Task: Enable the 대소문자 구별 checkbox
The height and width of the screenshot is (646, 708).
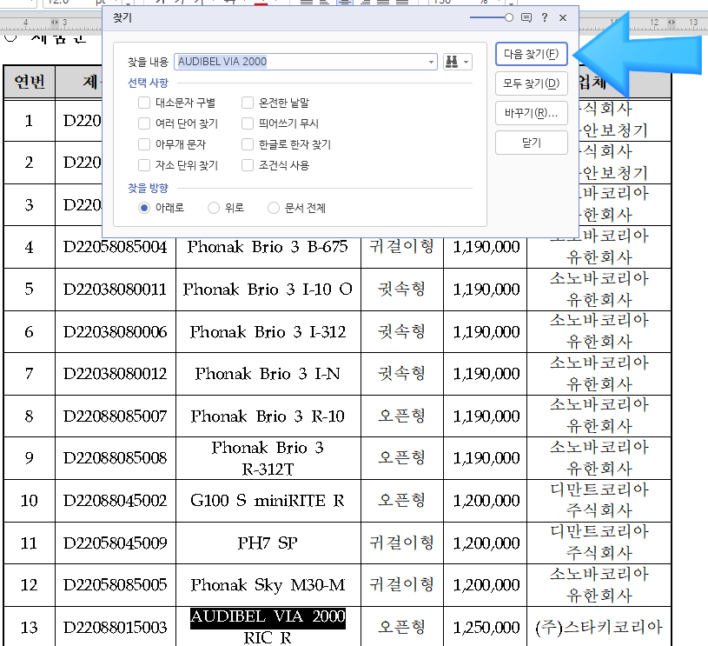Action: click(144, 103)
